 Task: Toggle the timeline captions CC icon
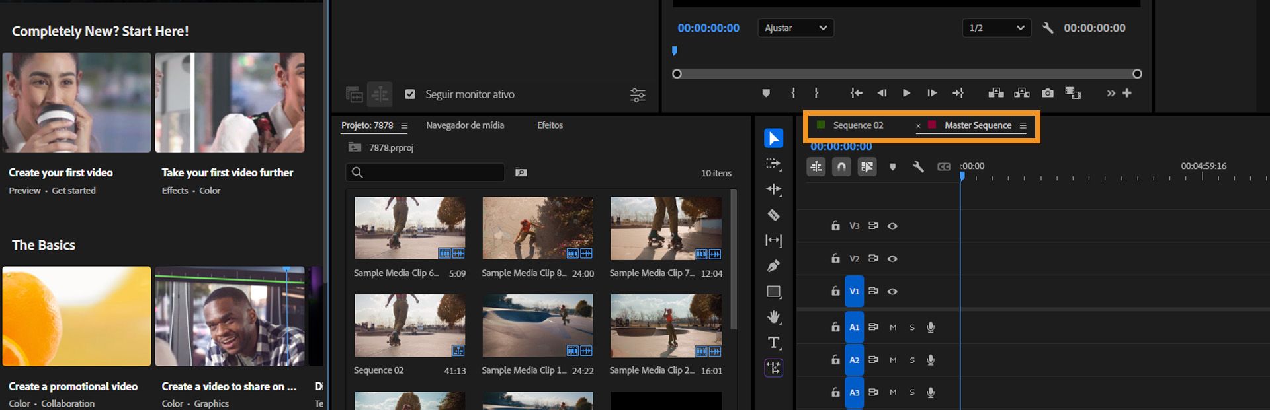(944, 166)
